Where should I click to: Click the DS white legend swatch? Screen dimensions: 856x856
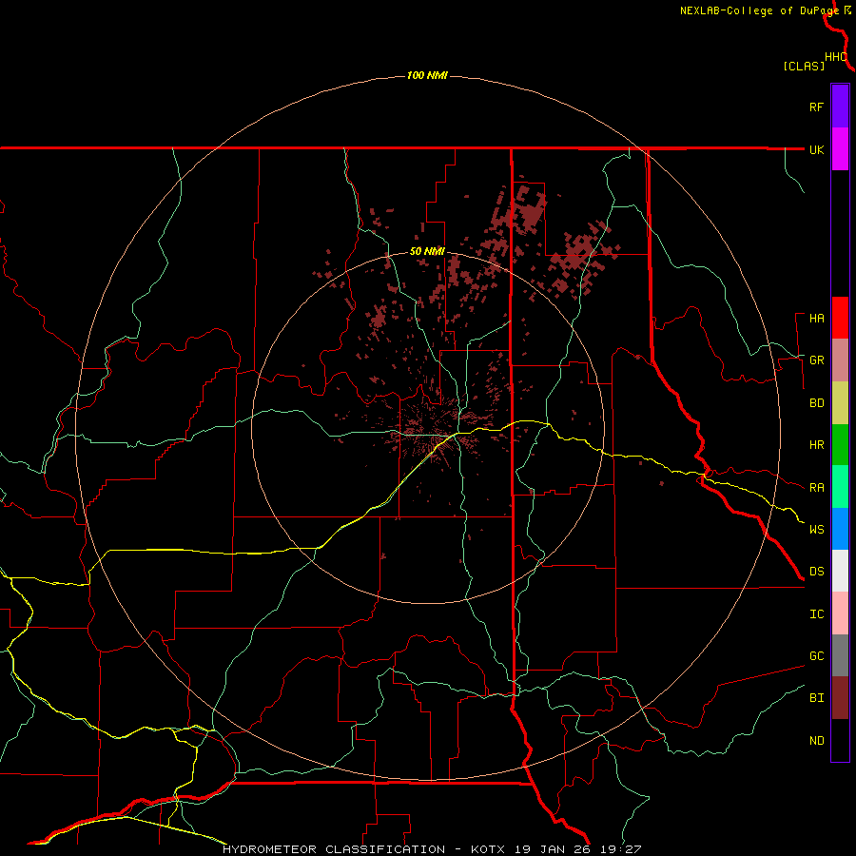click(x=840, y=571)
